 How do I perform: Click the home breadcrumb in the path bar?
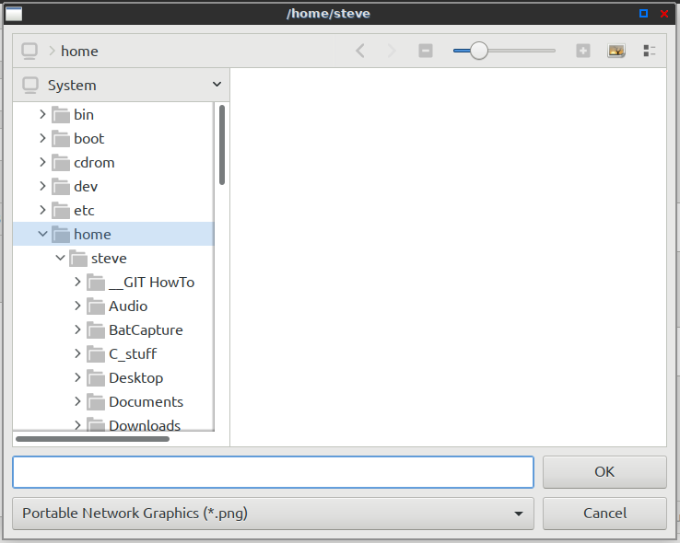point(79,52)
